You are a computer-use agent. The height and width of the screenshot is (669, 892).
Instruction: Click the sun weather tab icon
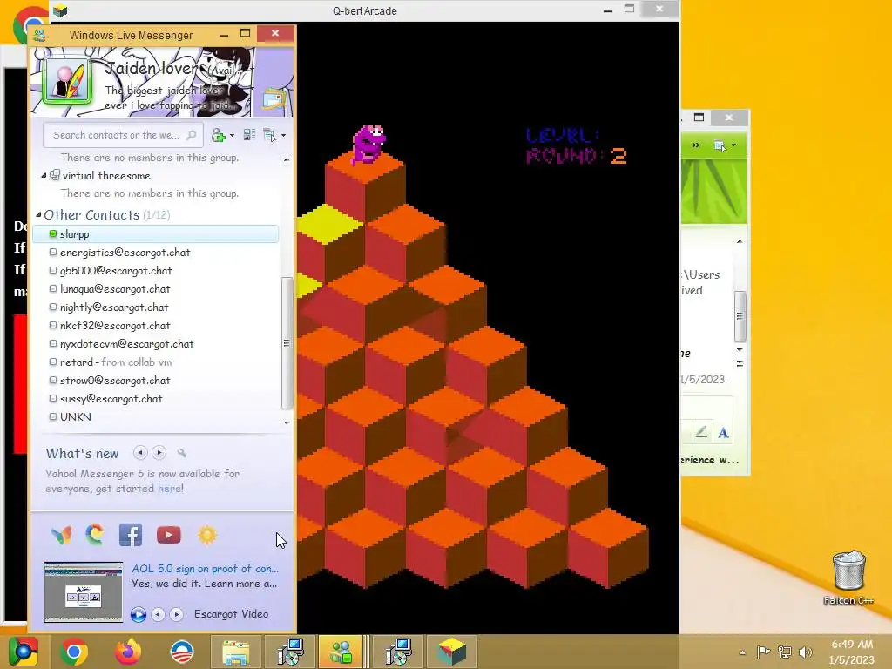[207, 535]
